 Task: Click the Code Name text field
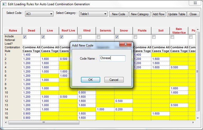point(112,58)
